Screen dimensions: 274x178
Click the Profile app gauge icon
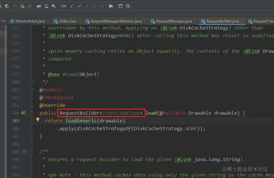click(15, 6)
